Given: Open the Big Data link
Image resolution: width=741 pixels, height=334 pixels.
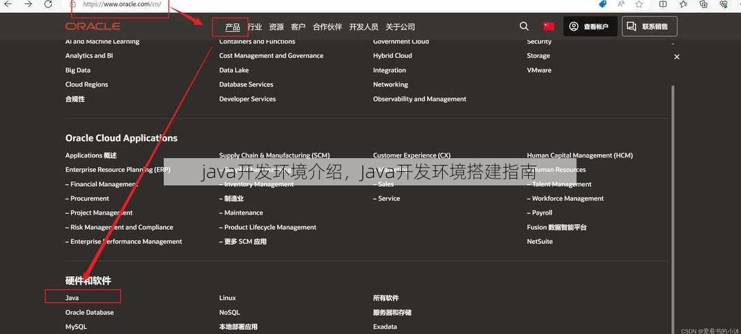Looking at the screenshot, I should pos(78,70).
